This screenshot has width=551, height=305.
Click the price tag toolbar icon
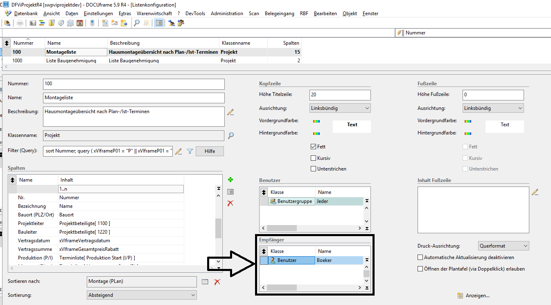click(61, 23)
